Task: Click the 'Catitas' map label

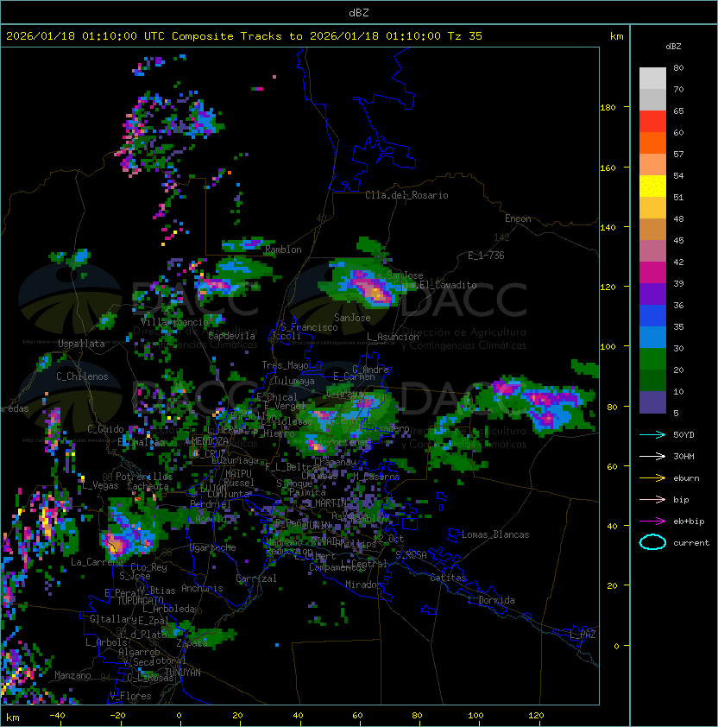Action: (448, 578)
